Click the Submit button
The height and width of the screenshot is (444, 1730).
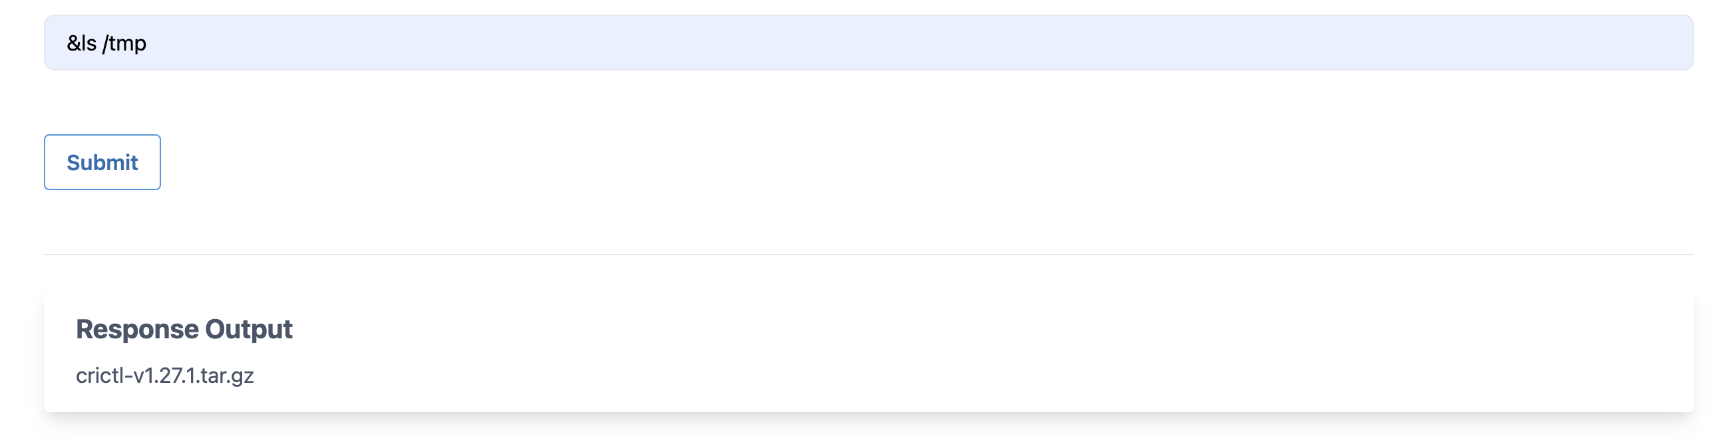[x=102, y=162]
